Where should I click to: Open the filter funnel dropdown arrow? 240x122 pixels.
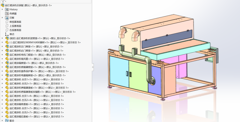[5, 1]
